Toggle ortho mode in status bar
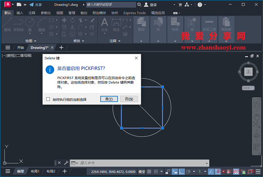Viewport: 263px width, 177px height. coord(181,172)
